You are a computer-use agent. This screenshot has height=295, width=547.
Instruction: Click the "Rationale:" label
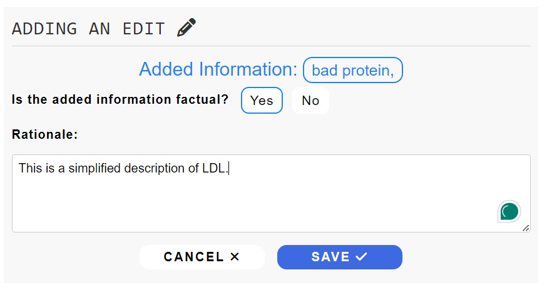coord(44,134)
